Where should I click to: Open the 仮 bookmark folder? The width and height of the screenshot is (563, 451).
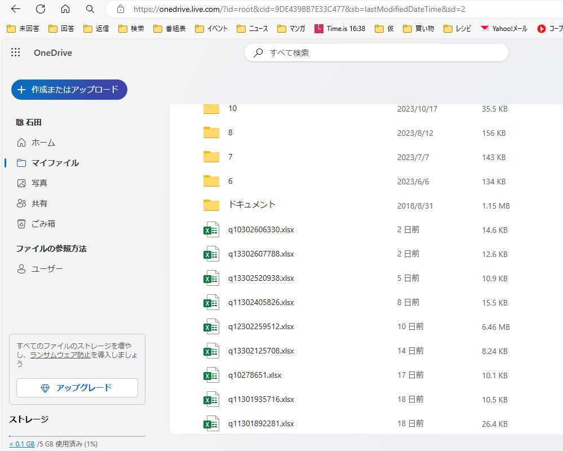[x=384, y=29]
